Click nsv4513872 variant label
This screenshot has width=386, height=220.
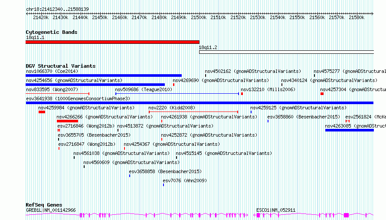click(165, 126)
